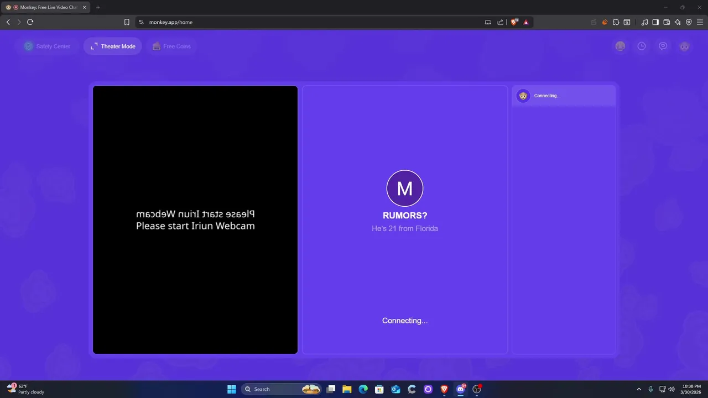708x398 pixels.
Task: Open the Windows Start menu
Action: (x=232, y=389)
